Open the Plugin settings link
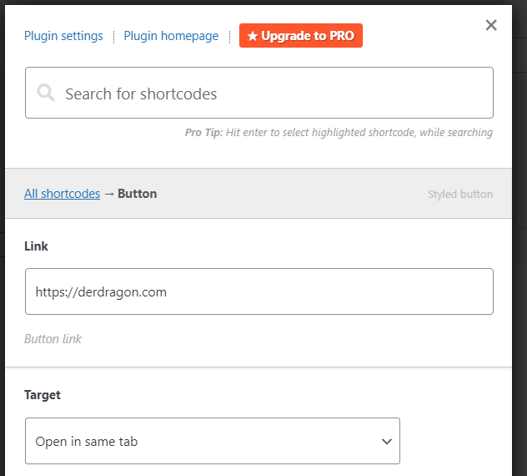This screenshot has width=527, height=476. pyautogui.click(x=63, y=36)
